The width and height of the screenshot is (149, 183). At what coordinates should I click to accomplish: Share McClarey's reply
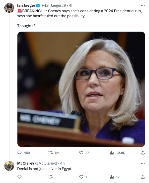coord(143,177)
